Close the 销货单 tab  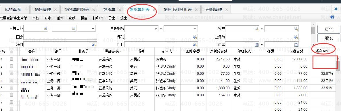pyautogui.click(x=120, y=10)
